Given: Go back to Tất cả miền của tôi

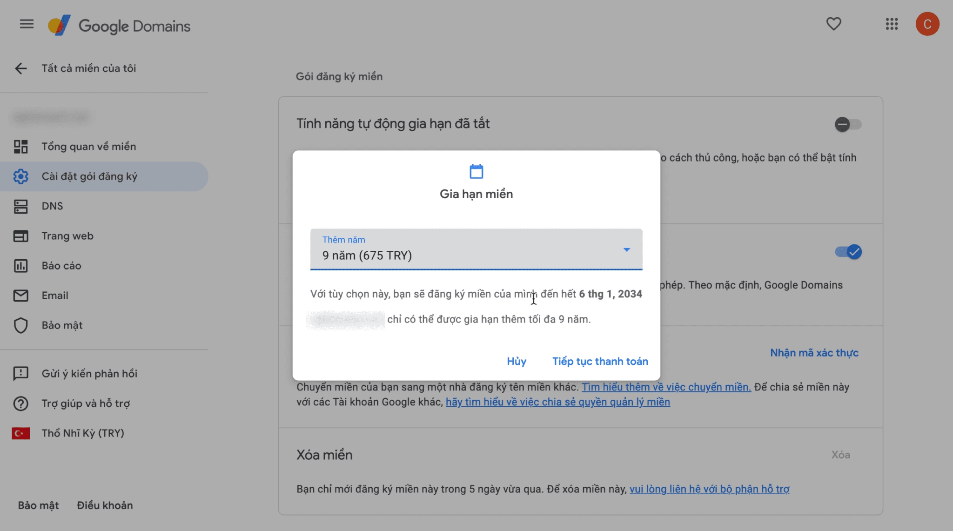Looking at the screenshot, I should pyautogui.click(x=21, y=68).
